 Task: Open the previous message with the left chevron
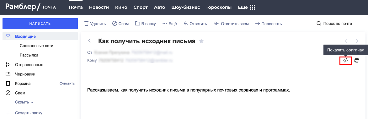(x=346, y=41)
